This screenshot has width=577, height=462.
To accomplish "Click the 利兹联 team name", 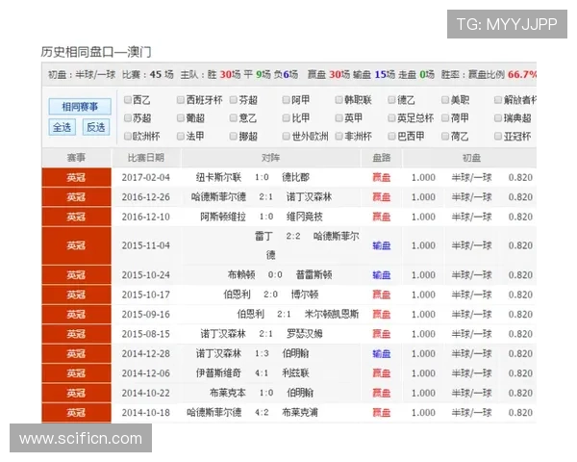I will pyautogui.click(x=295, y=373).
